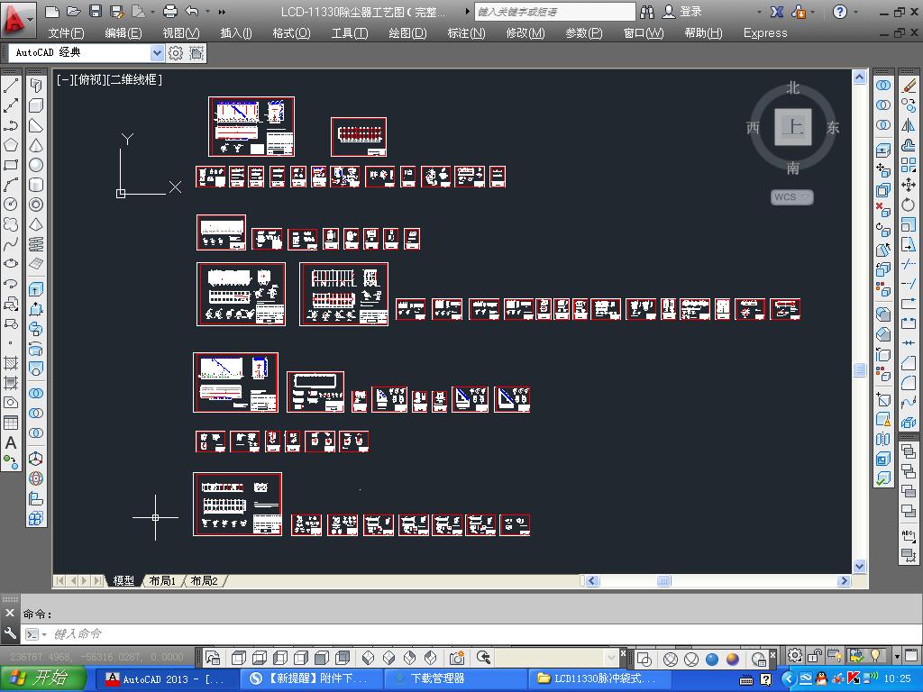Switch to the 布局1 layout tab
923x692 pixels.
tap(162, 581)
